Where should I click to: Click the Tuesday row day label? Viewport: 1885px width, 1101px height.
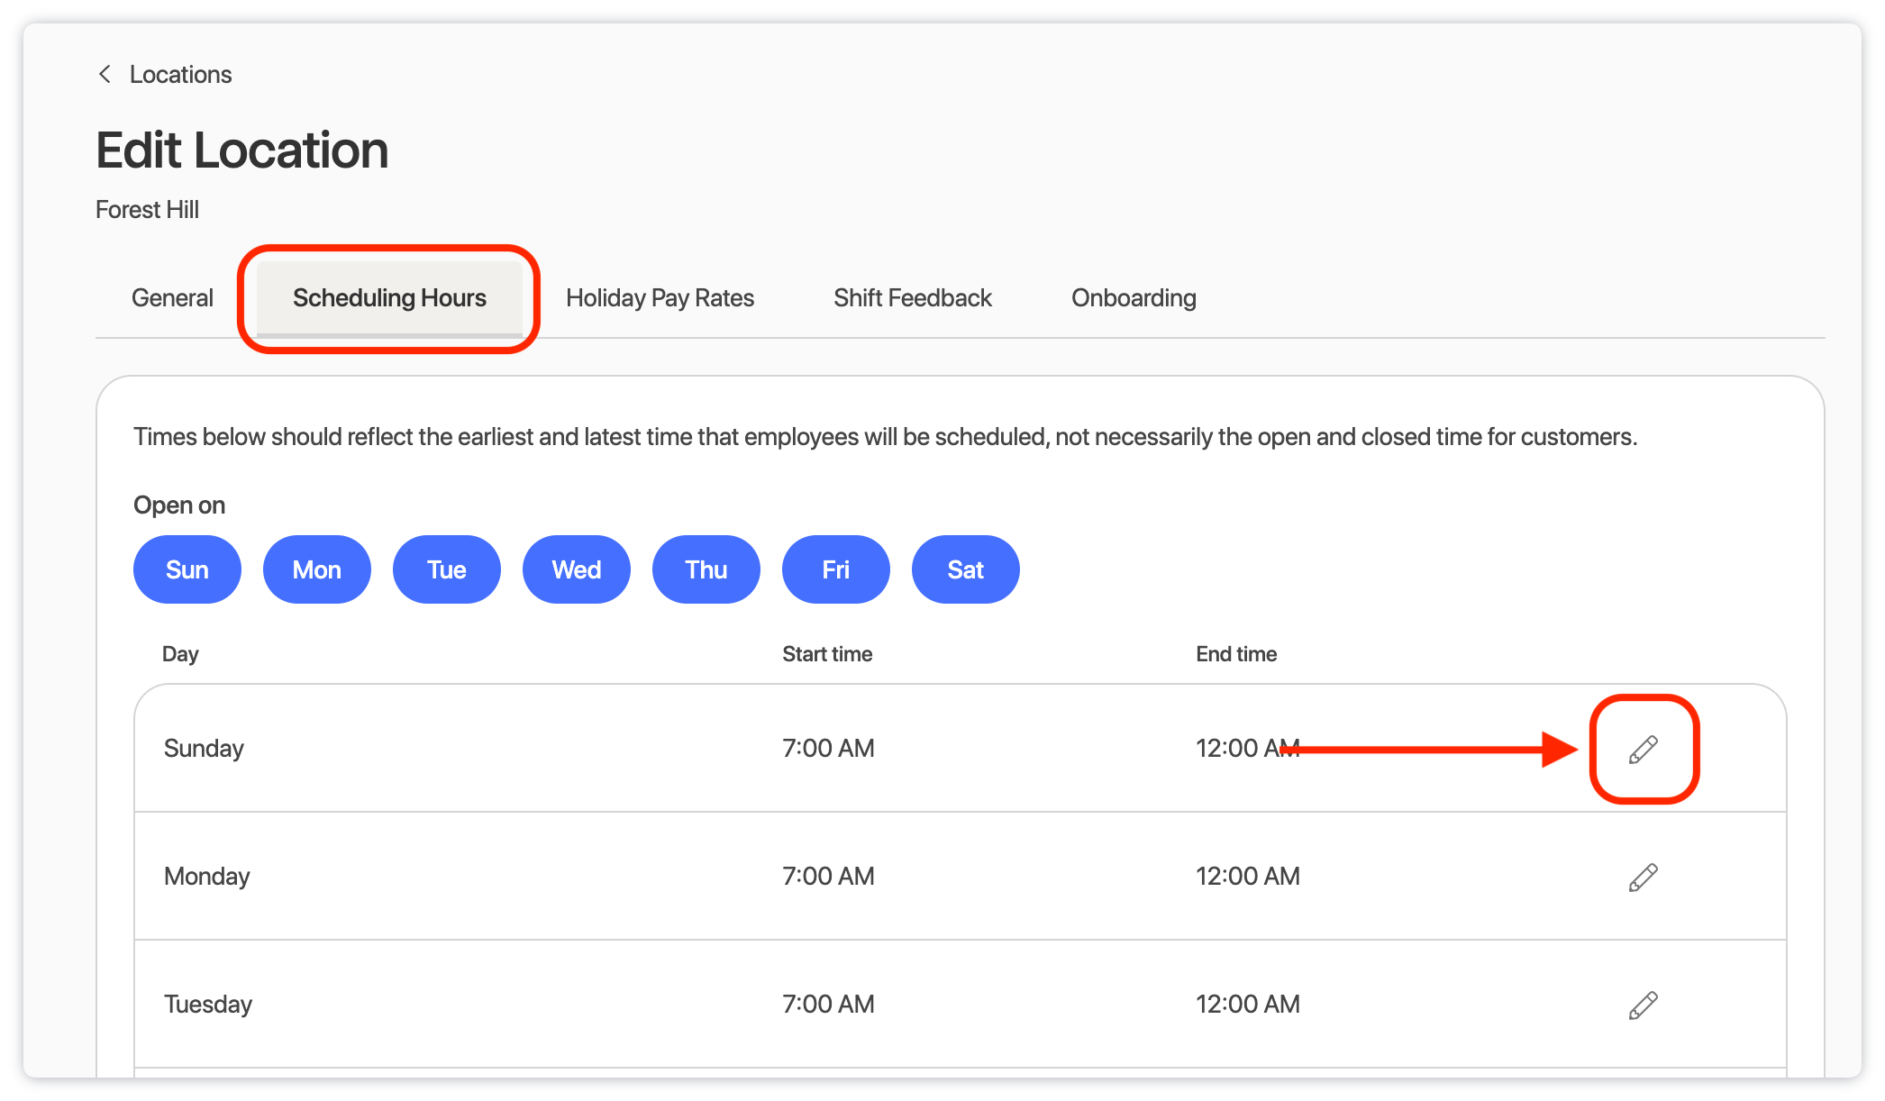[x=208, y=1005]
